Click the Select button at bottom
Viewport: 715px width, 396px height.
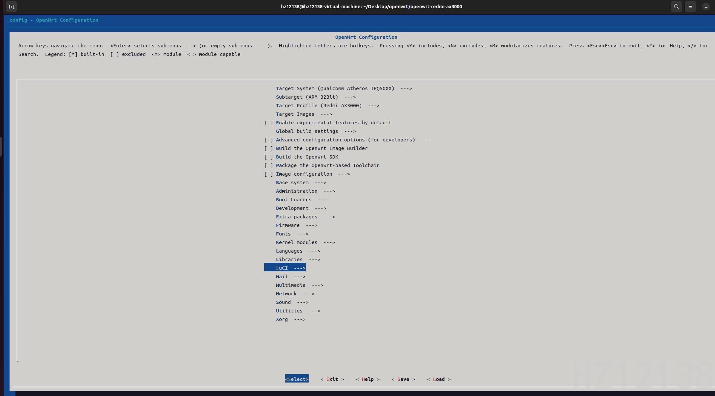point(297,379)
